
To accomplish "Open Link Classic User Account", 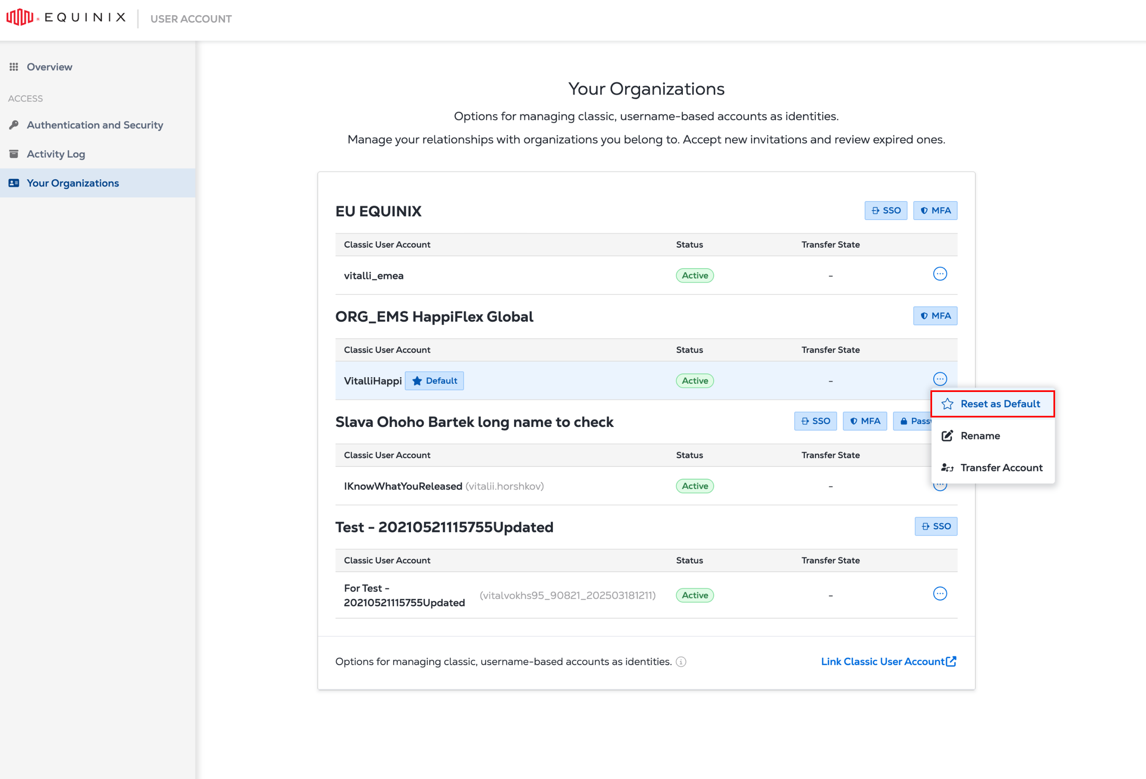I will (888, 662).
